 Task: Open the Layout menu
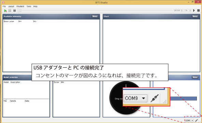pyautogui.click(x=11, y=6)
